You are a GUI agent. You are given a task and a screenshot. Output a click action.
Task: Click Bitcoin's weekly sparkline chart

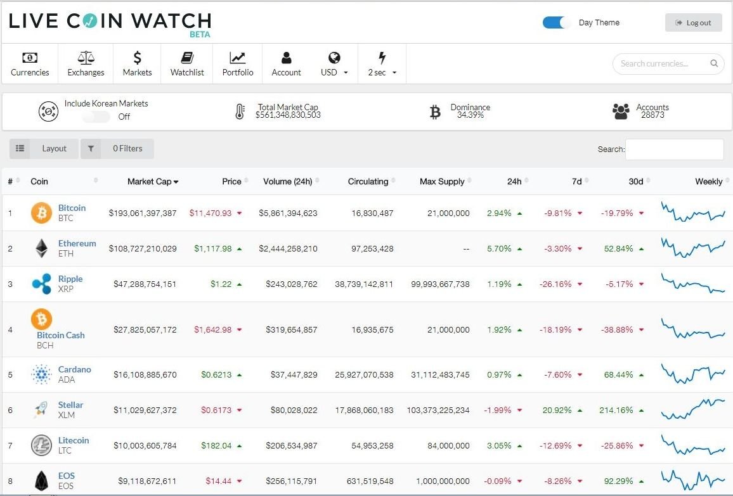[x=693, y=212]
